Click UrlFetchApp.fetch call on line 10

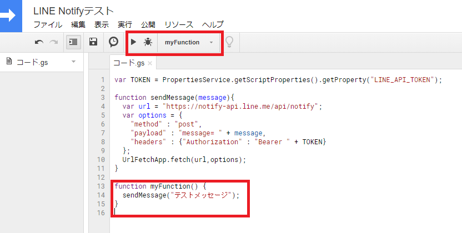pos(184,159)
